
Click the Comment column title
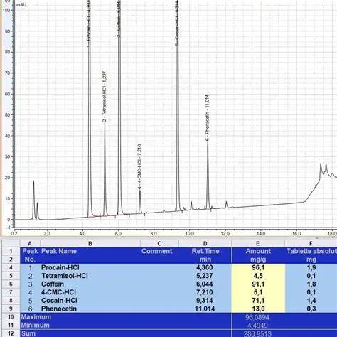(157, 251)
